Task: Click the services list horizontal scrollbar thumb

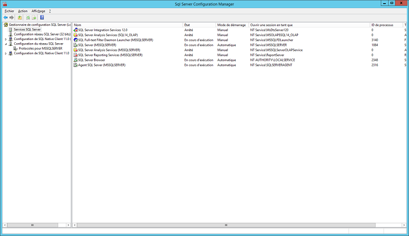Action: (x=226, y=225)
